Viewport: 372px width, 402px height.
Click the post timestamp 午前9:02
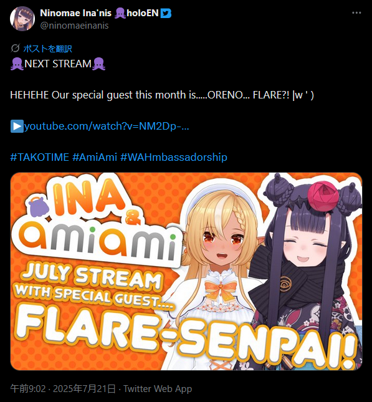coord(27,389)
